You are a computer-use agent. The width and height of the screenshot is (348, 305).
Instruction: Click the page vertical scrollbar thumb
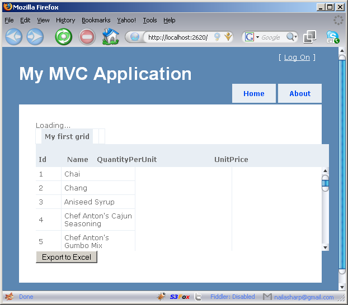[x=342, y=164]
